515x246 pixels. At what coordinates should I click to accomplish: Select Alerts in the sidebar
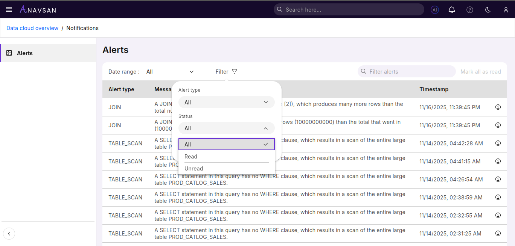(x=25, y=53)
